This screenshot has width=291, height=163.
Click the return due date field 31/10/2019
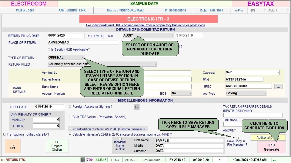189,36
